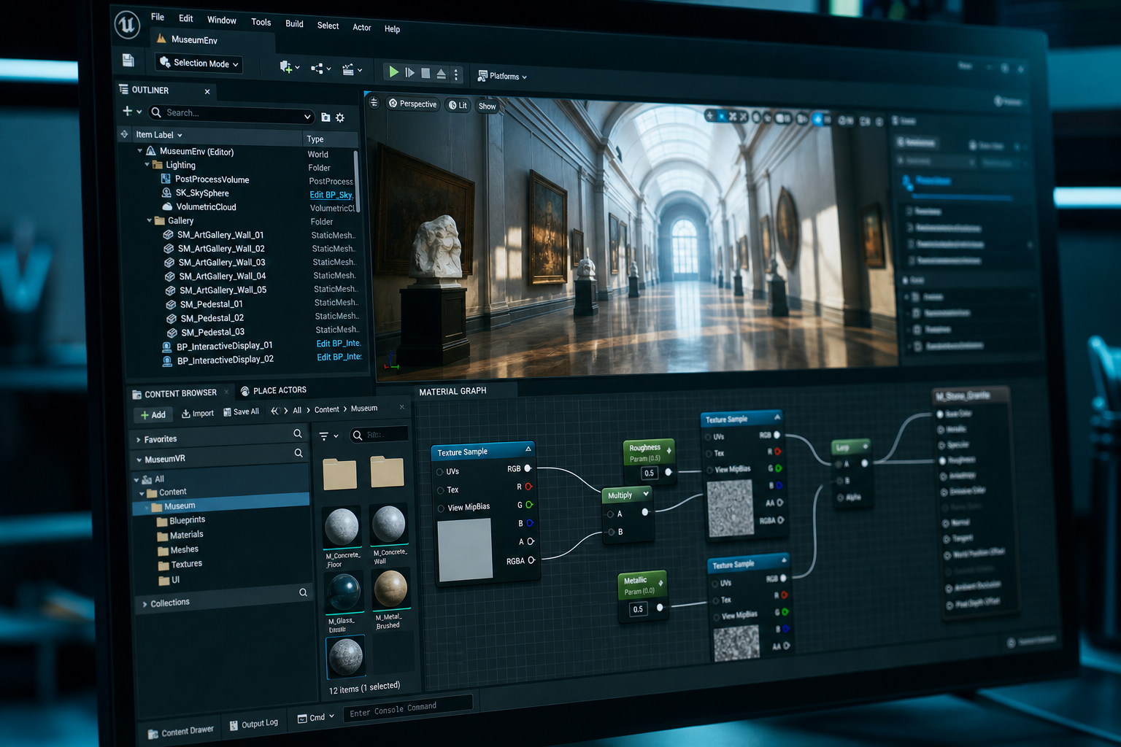Open the Outliner search options dropdown arrow

[307, 117]
